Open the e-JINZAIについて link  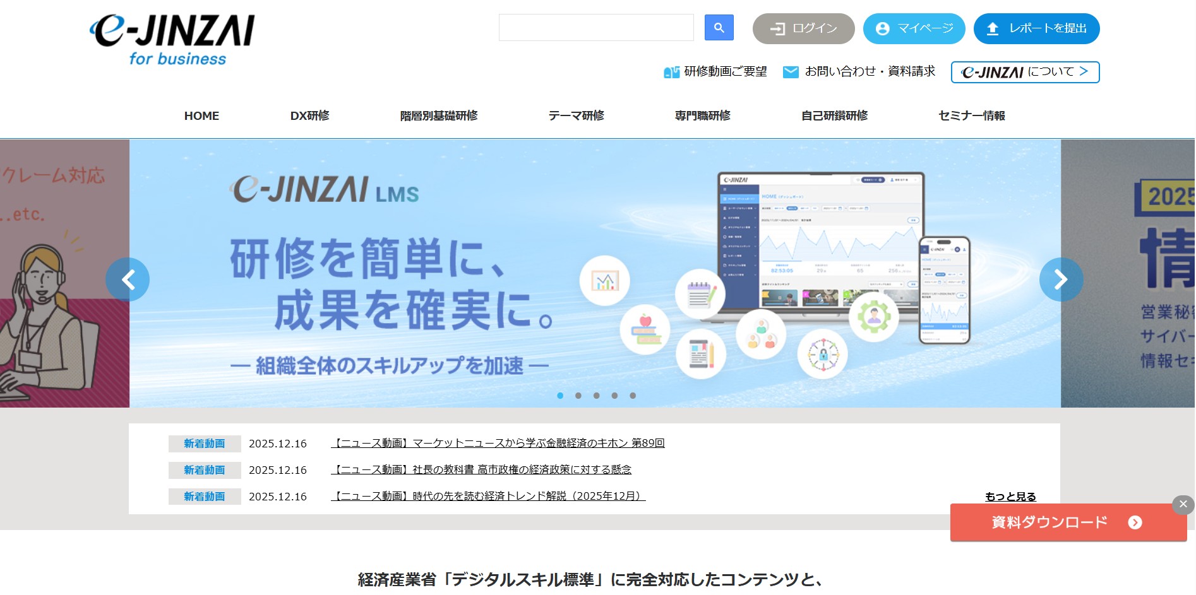[1025, 72]
